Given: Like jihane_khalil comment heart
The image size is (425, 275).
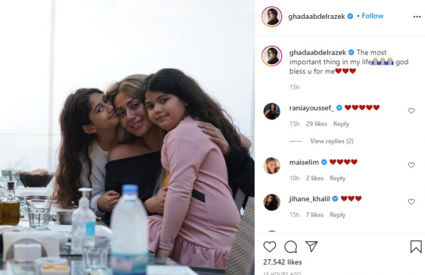Looking at the screenshot, I should pos(411,202).
